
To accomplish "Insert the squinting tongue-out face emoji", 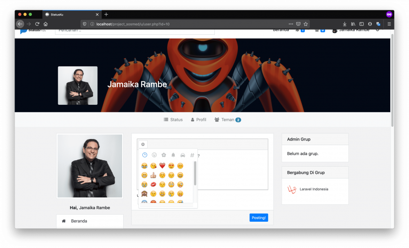I will click(x=180, y=194).
